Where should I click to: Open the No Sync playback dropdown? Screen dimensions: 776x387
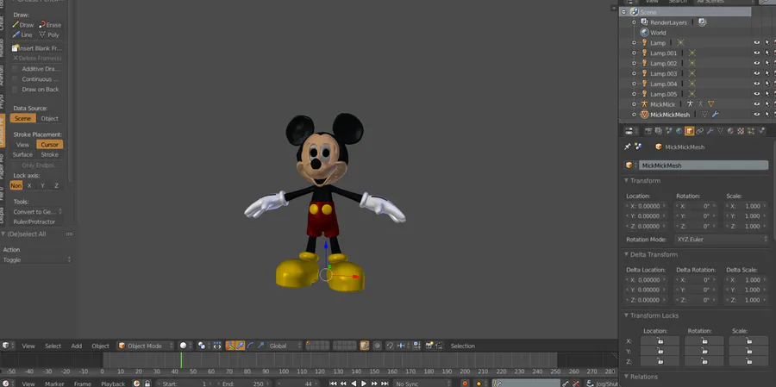pos(424,384)
